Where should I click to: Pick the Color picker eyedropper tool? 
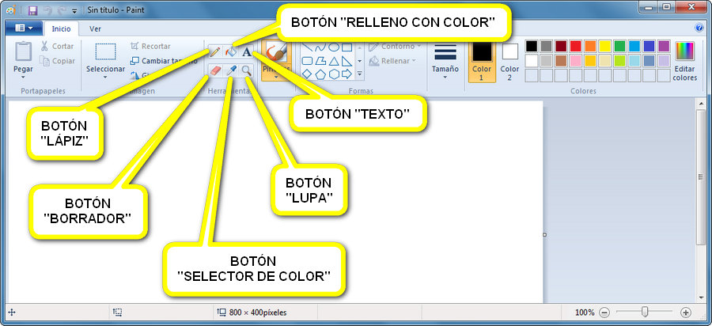[x=231, y=71]
